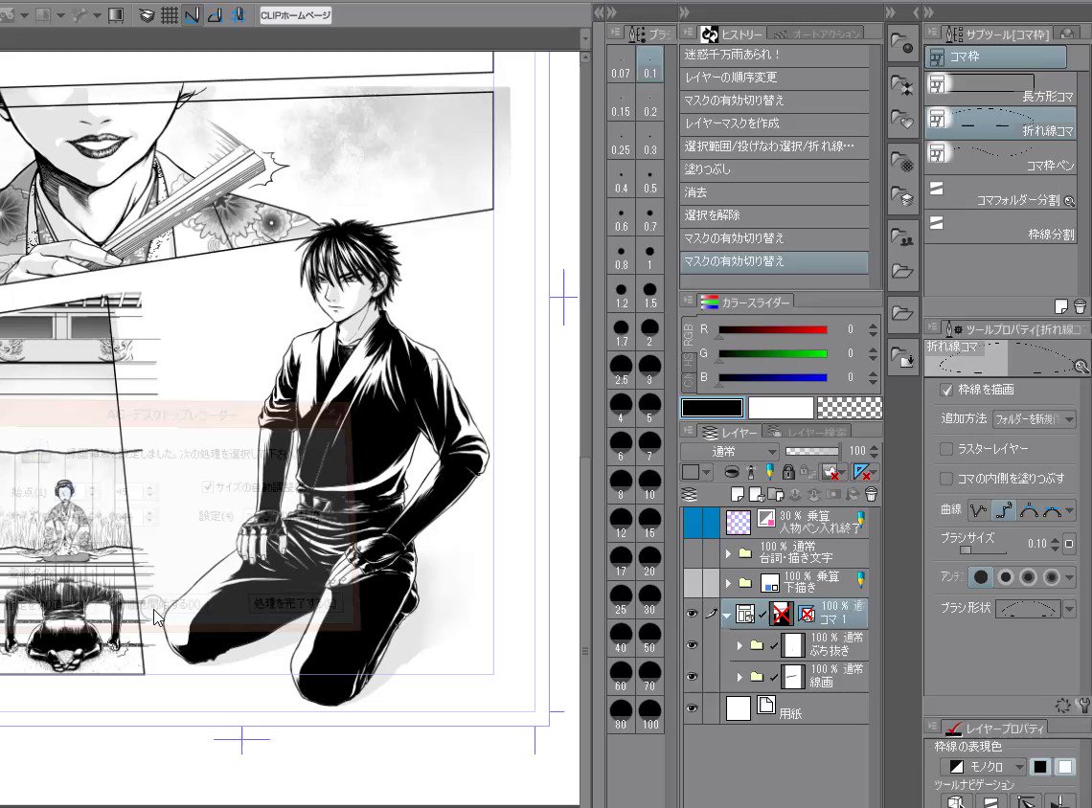Click the new layer folder icon
1092x808 pixels.
[775, 494]
